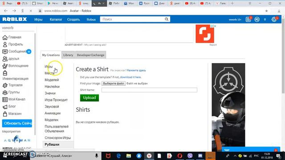Open File Explorer from taskbar
This screenshot has height=160, width=285.
129,156
